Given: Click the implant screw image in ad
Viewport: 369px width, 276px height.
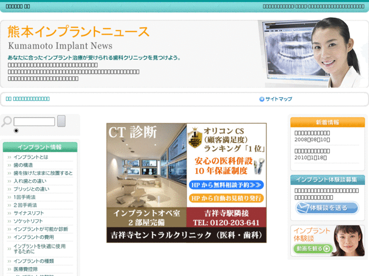Looking at the screenshot, I should tap(259, 166).
